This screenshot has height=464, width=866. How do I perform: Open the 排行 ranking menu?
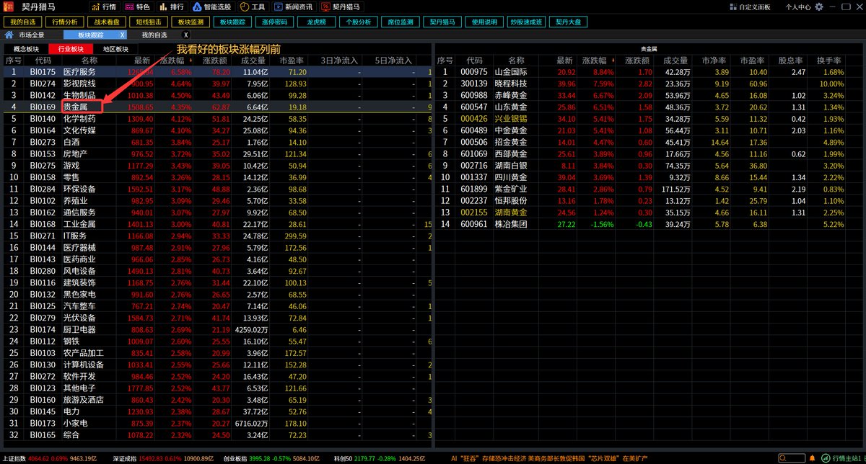[172, 6]
